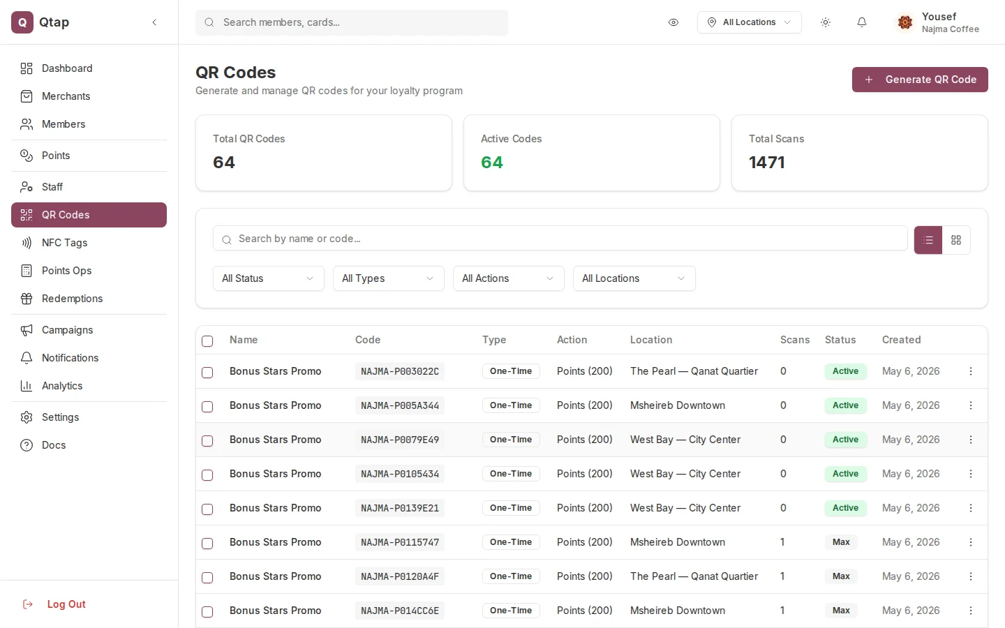Viewport: 1005px width, 628px height.
Task: Click the Active Codes 64 card
Action: (x=592, y=153)
